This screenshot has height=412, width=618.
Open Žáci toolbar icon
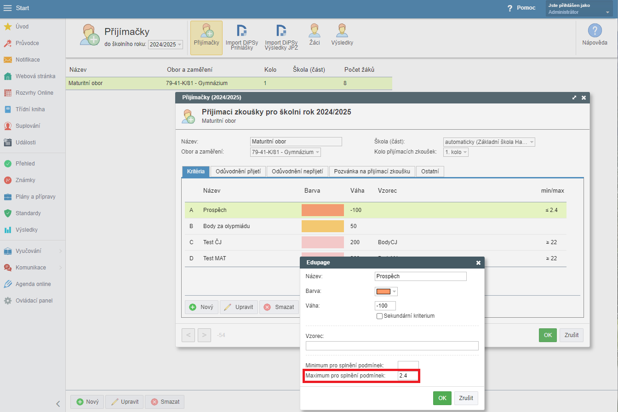coord(315,35)
